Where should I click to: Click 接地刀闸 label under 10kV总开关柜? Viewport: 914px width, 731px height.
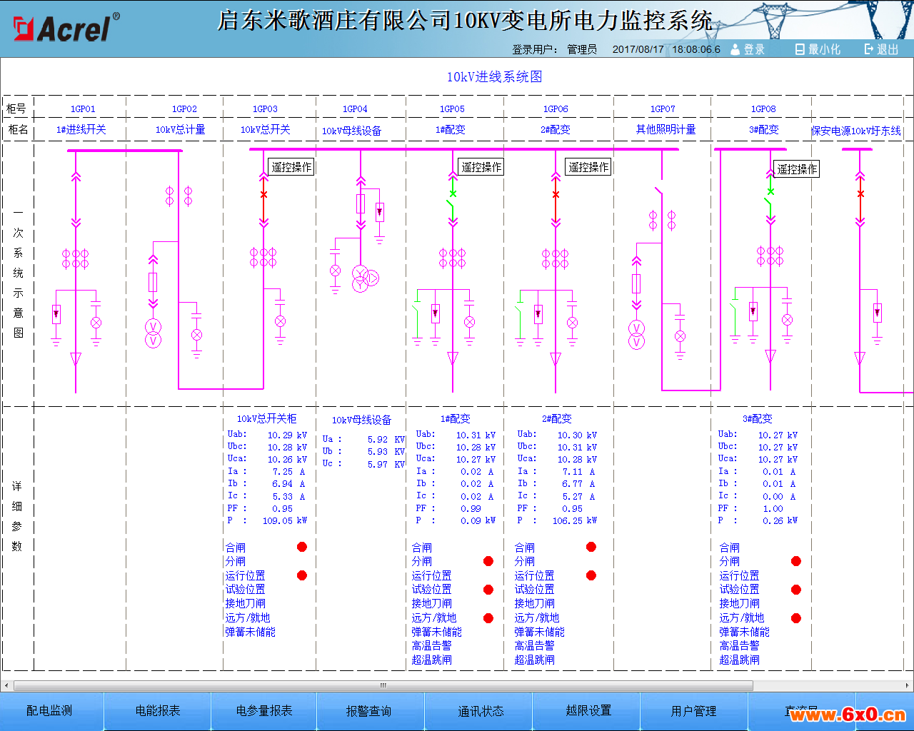tap(245, 603)
